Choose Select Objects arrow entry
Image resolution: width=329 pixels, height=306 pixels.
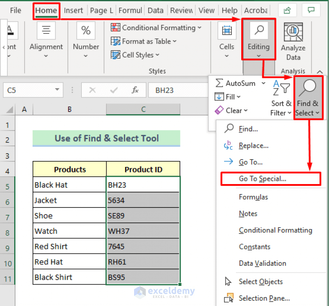[x=261, y=282]
